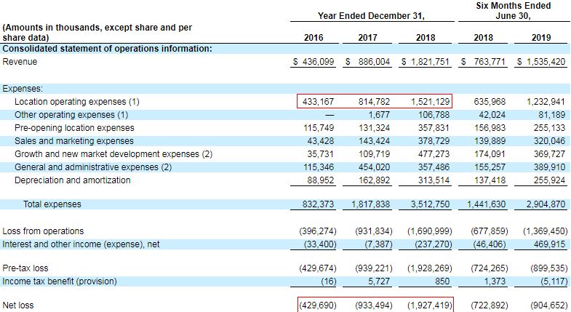Click the 'Loss from operations' row label
Screen dimensions: 571x312
point(43,231)
